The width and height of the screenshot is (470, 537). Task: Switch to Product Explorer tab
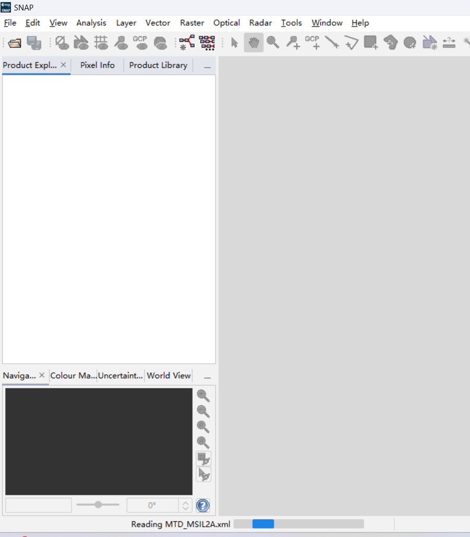pyautogui.click(x=30, y=65)
